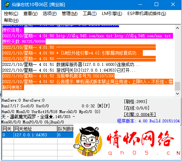The width and height of the screenshot is (182, 161).
Task: Click the application icon in title bar
Action: [x=7, y=5]
